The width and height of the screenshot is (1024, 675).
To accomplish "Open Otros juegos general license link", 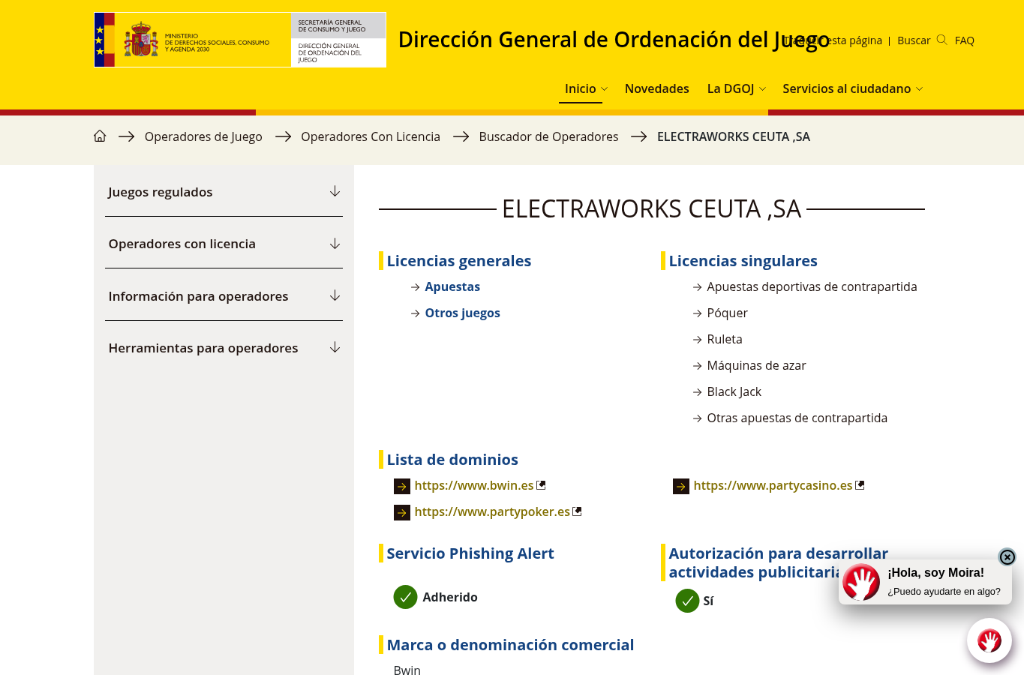I will point(462,313).
